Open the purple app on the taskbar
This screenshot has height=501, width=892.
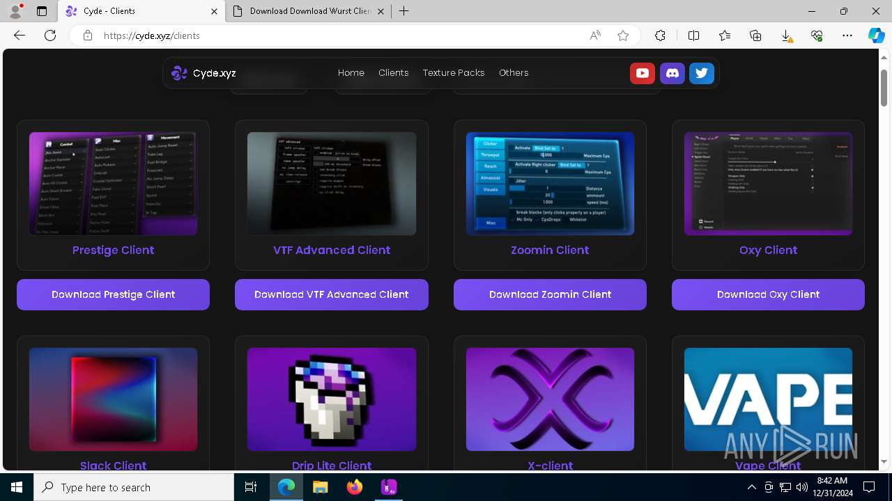tap(389, 487)
